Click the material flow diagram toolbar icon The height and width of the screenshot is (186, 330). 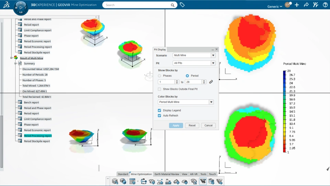click(x=144, y=181)
